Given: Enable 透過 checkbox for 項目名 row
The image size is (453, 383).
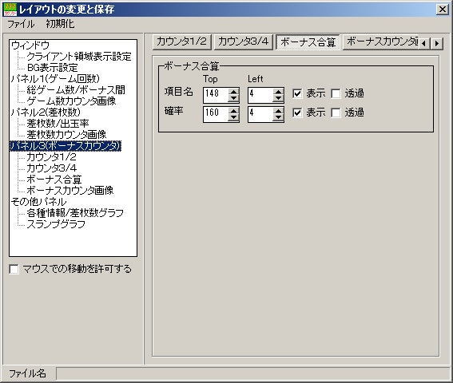Looking at the screenshot, I should (x=336, y=93).
